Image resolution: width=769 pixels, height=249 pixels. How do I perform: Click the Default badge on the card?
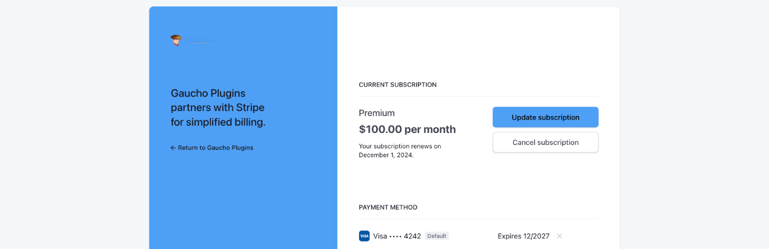437,236
